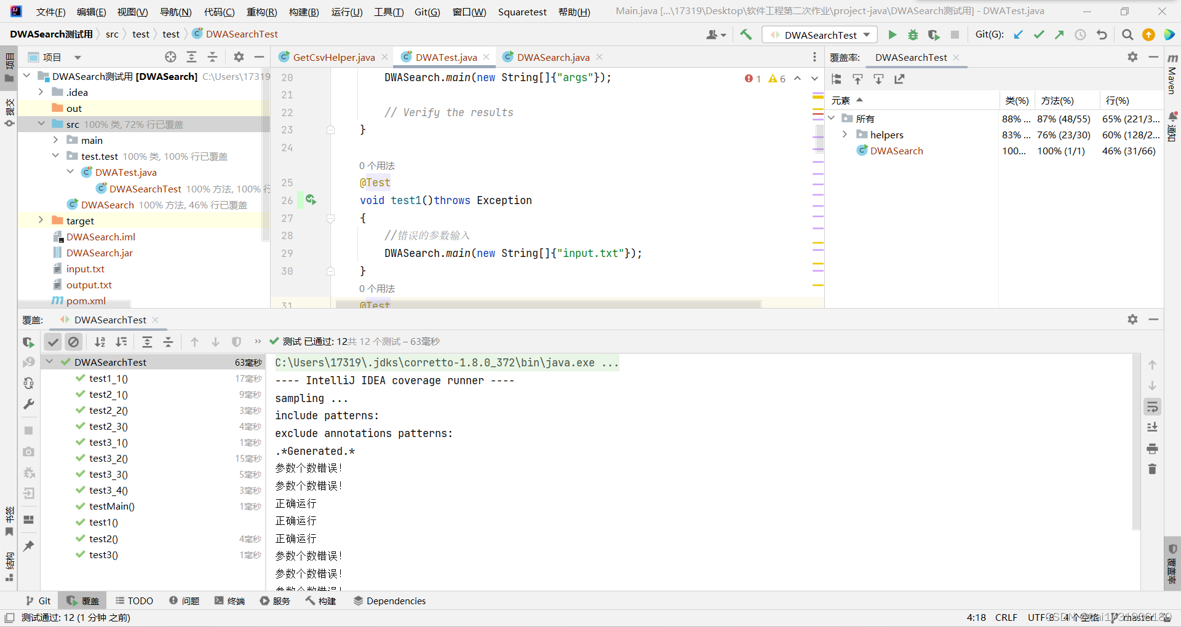Expand the target folder

tap(41, 220)
